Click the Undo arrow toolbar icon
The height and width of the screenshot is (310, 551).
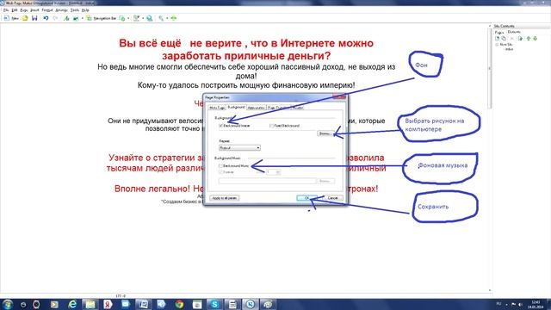[x=46, y=18]
